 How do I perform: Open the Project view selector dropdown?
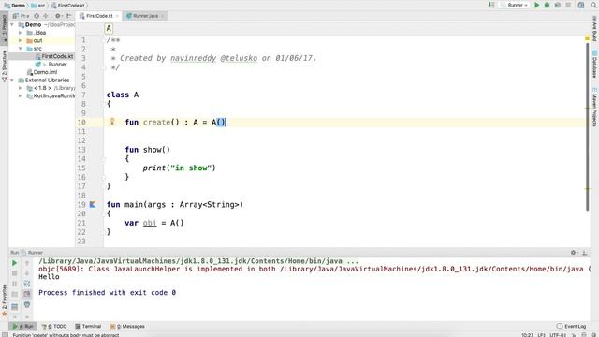click(21, 16)
